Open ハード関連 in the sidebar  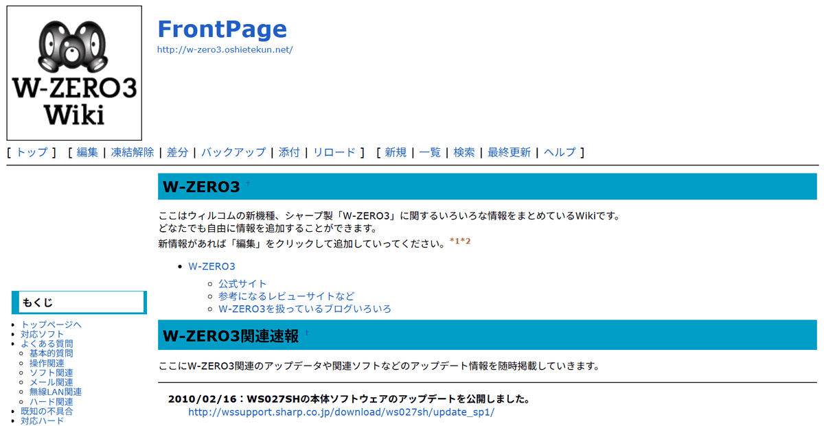coord(51,401)
